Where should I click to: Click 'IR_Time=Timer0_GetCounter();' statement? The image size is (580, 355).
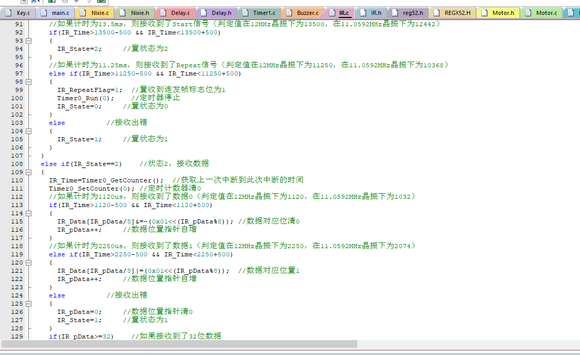(106, 180)
